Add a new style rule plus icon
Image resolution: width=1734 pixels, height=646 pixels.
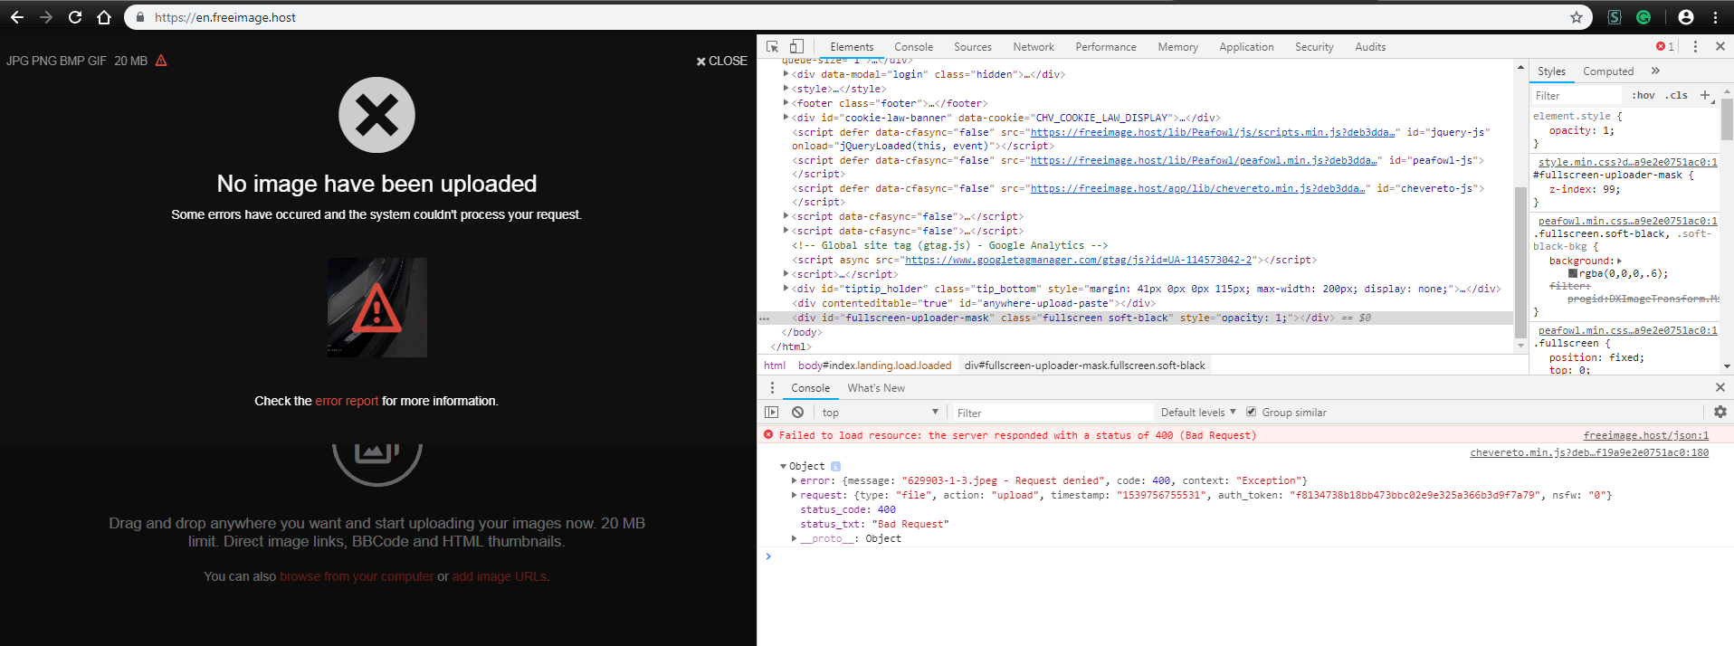(x=1705, y=95)
